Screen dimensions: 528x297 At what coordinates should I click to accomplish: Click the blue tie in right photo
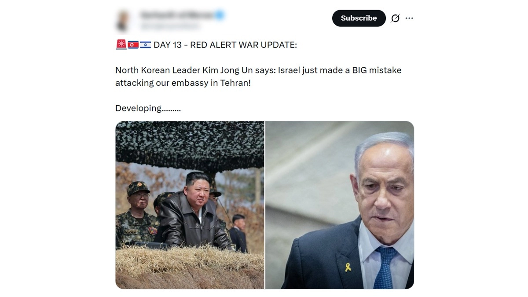(x=385, y=268)
